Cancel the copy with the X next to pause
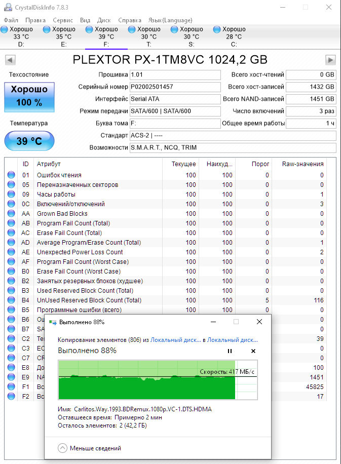 pos(253,351)
